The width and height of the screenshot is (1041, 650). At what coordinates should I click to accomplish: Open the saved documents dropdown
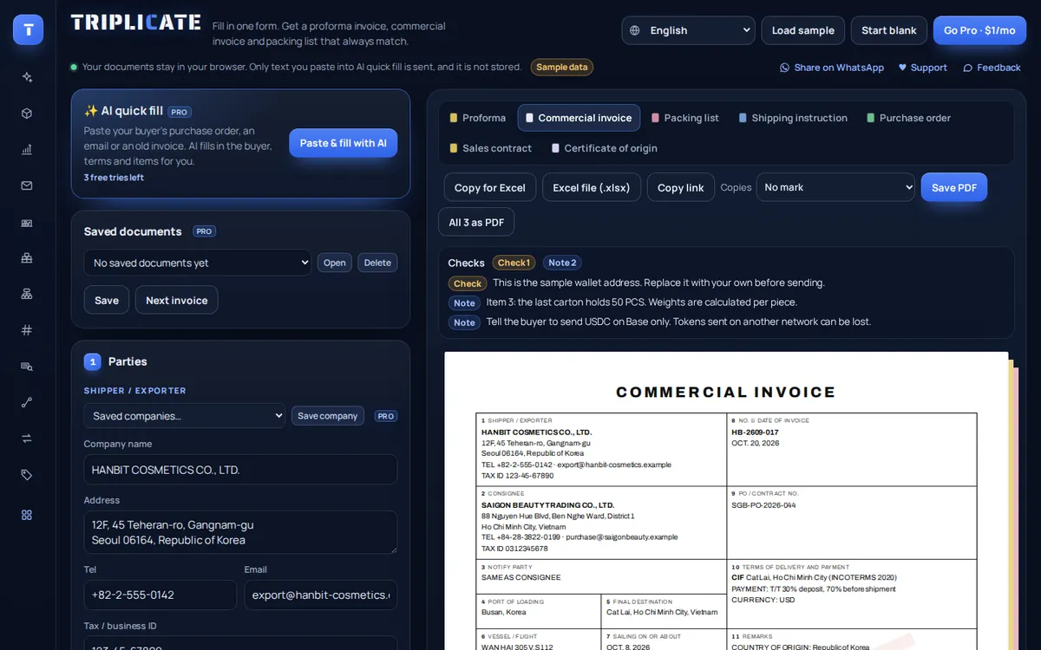pyautogui.click(x=197, y=263)
